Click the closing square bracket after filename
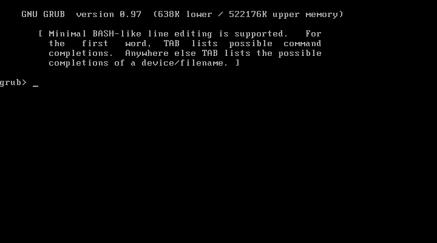Screen dimensions: 437x243 coord(237,63)
